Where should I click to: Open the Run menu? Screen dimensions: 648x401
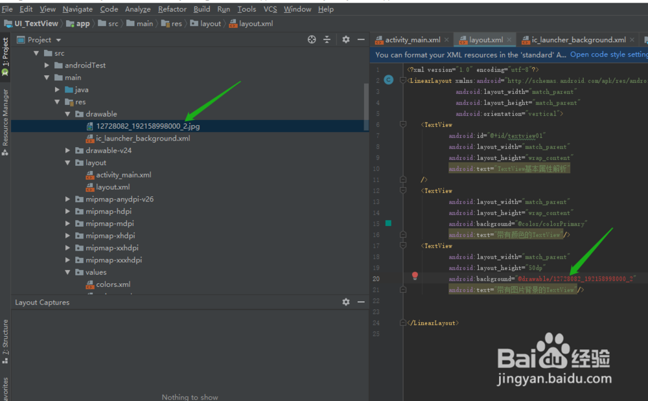[x=224, y=9]
